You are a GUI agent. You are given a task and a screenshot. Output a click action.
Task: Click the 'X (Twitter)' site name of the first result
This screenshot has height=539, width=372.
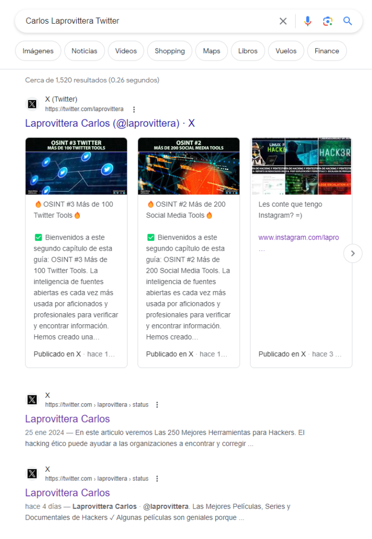[61, 99]
